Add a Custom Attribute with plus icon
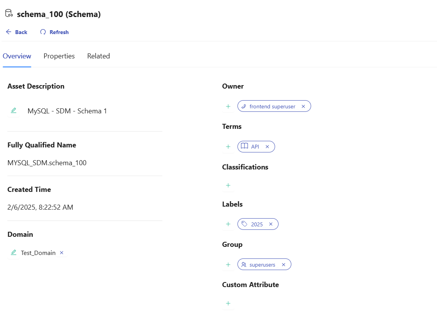 228,303
